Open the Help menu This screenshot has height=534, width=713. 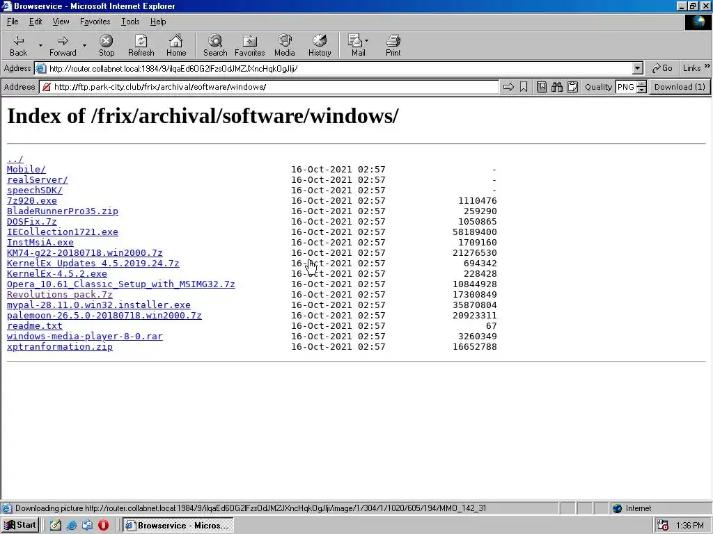(x=158, y=22)
